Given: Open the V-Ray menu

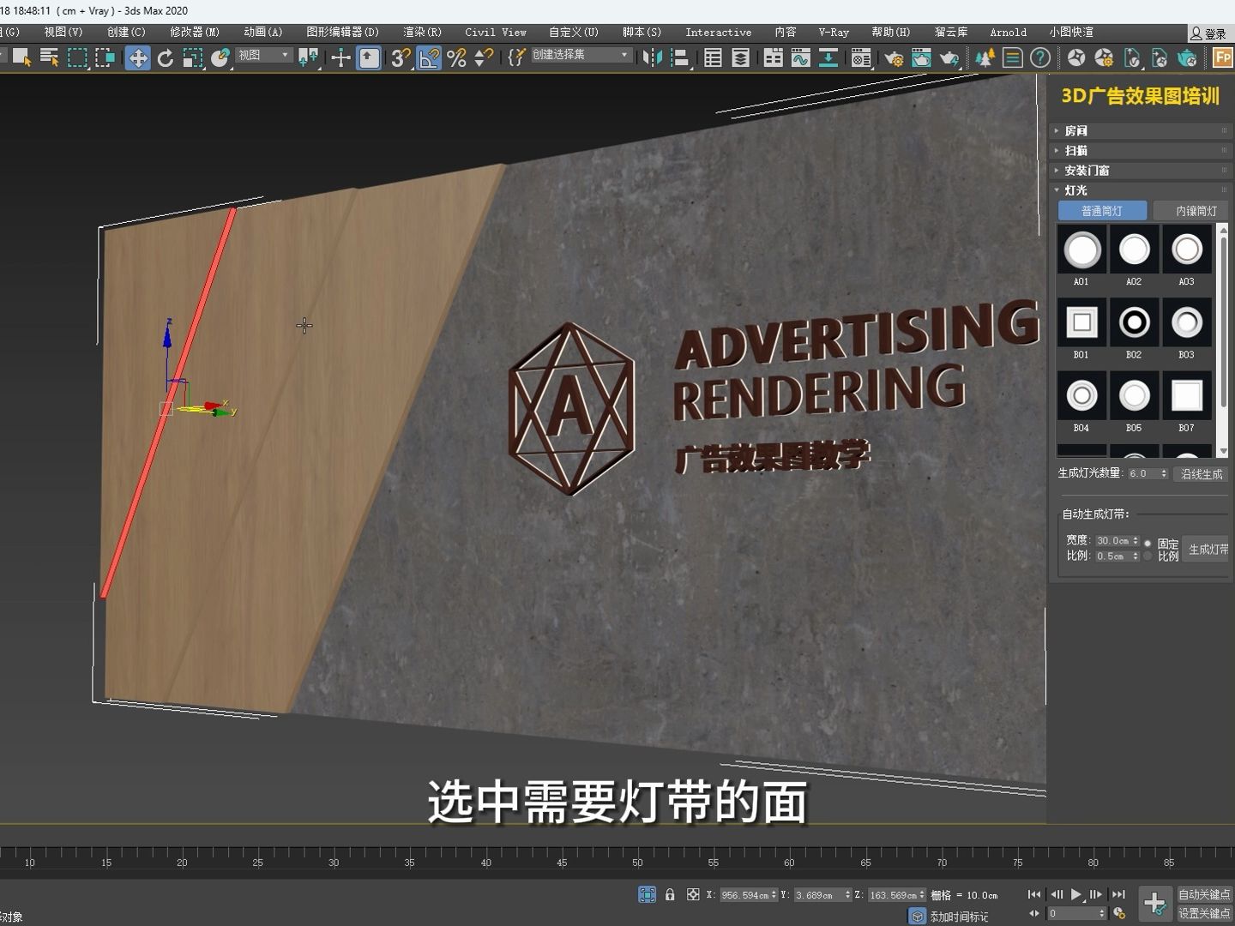Looking at the screenshot, I should click(834, 32).
